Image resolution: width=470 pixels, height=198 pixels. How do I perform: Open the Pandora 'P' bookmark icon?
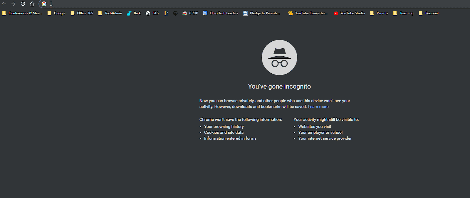(x=166, y=13)
